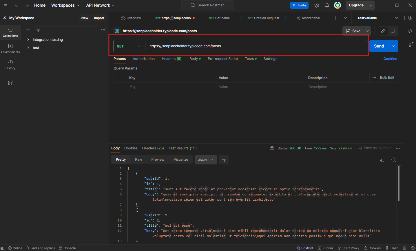Create a new collection with plus icon
This screenshot has width=416, height=251.
click(x=28, y=30)
